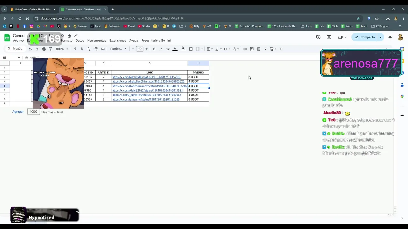Image resolution: width=408 pixels, height=229 pixels.
Task: Apply euro currency format
Action: coord(75,49)
